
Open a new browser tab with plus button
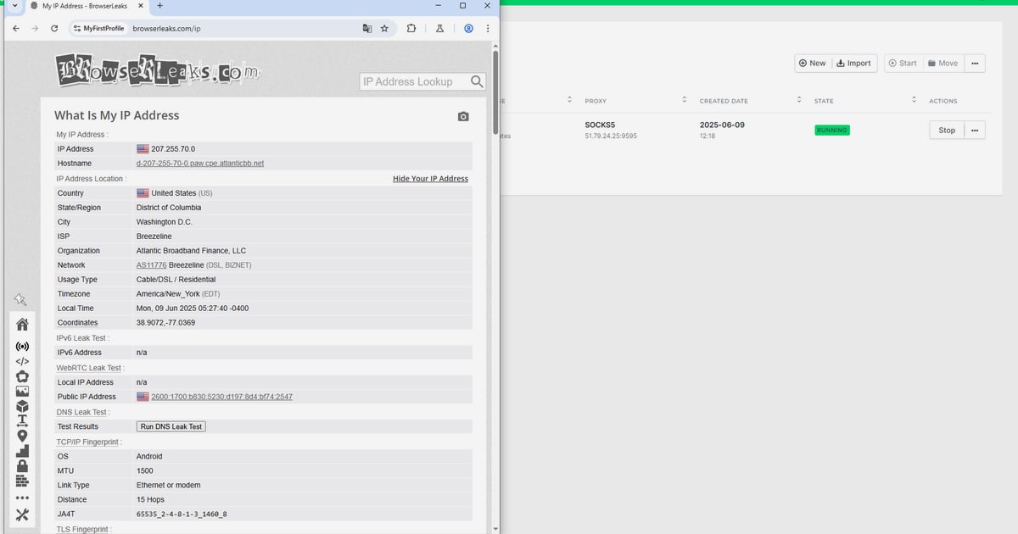(x=159, y=5)
